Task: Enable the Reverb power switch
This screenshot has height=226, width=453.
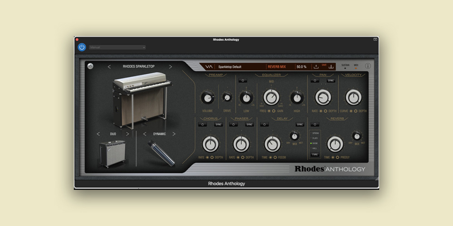Action: point(315,124)
